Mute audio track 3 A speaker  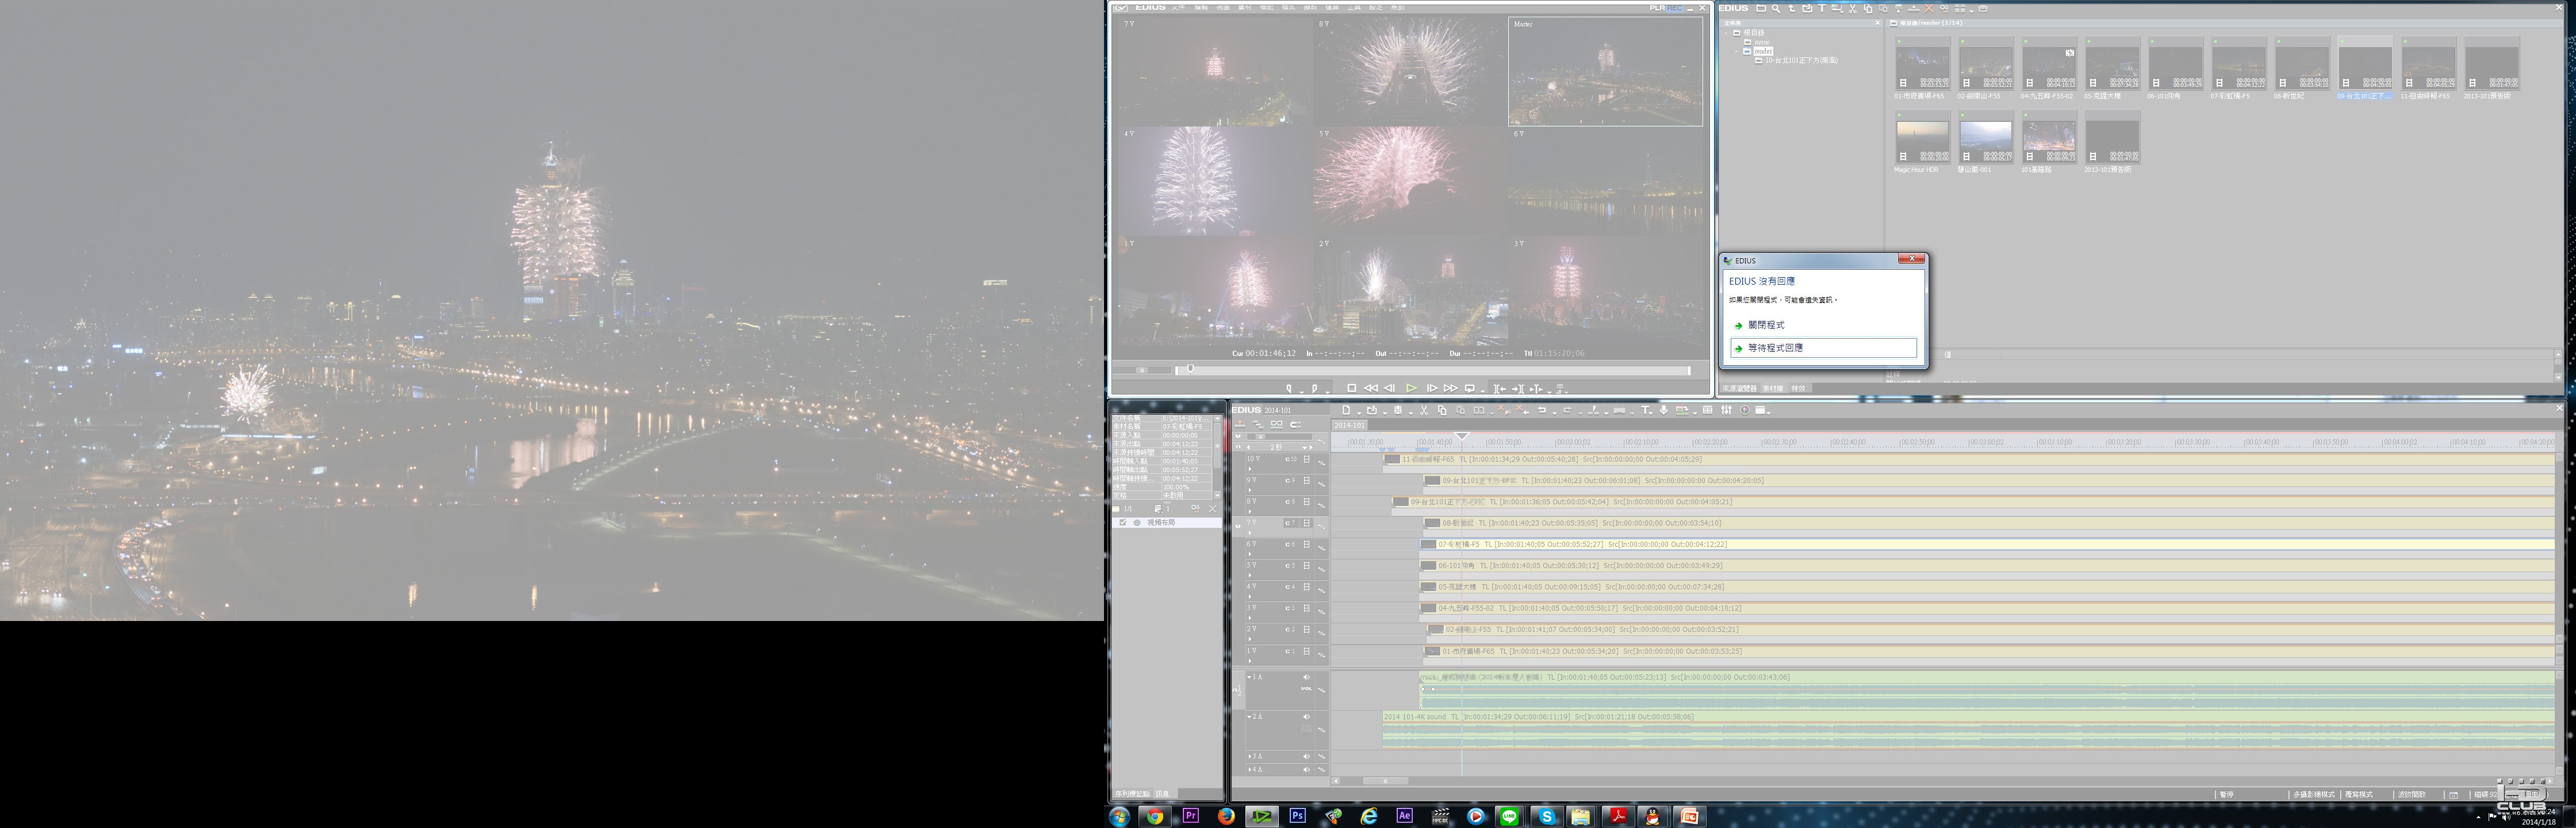pyautogui.click(x=1306, y=756)
